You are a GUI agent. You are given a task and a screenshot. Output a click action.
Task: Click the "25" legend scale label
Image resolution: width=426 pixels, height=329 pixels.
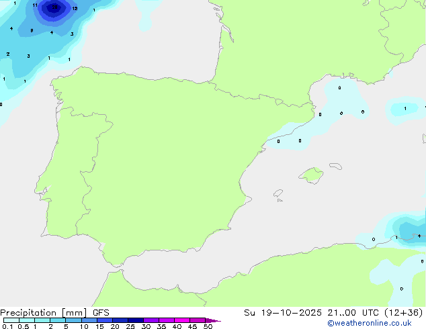click(130, 326)
